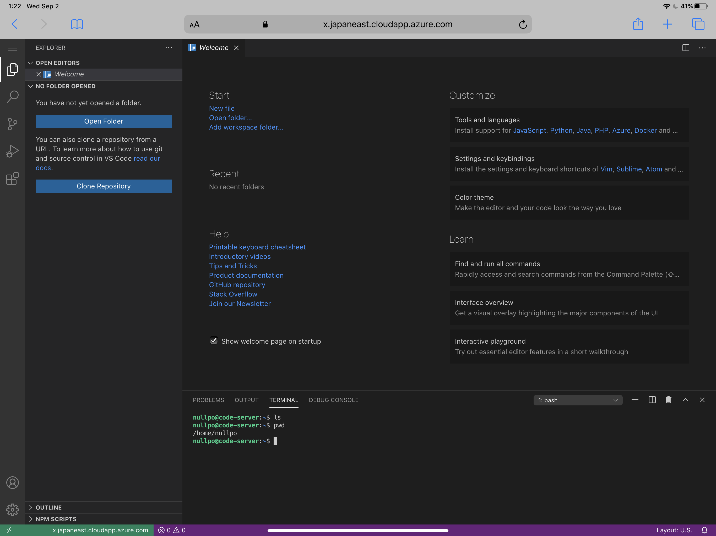716x536 pixels.
Task: Open the Search view in activity bar
Action: [x=12, y=96]
